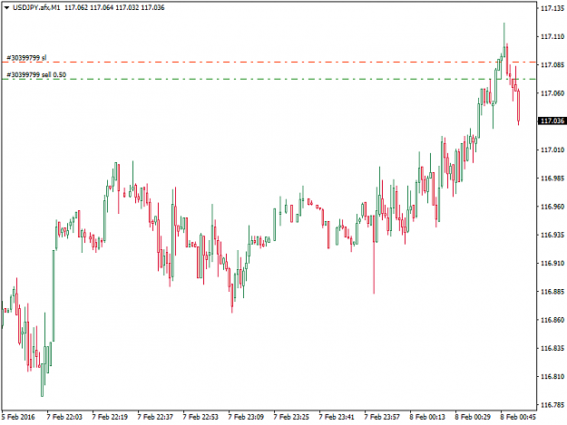This screenshot has height=425, width=567.
Task: Select the green sell order line #30399799
Action: 269,79
